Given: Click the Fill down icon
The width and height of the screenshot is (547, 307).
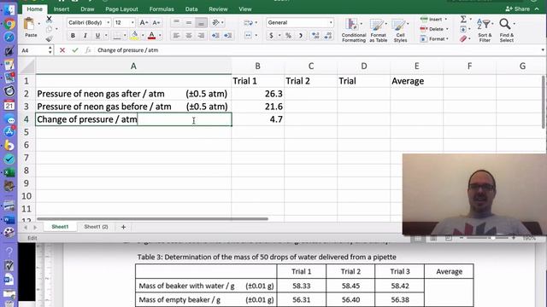Looking at the screenshot, I should [463, 29].
